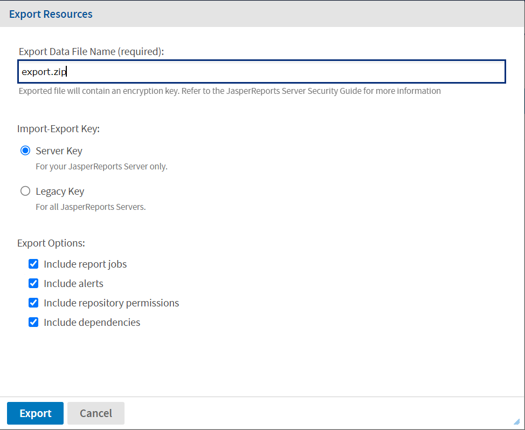Click the Import-Export Key heading

[59, 129]
